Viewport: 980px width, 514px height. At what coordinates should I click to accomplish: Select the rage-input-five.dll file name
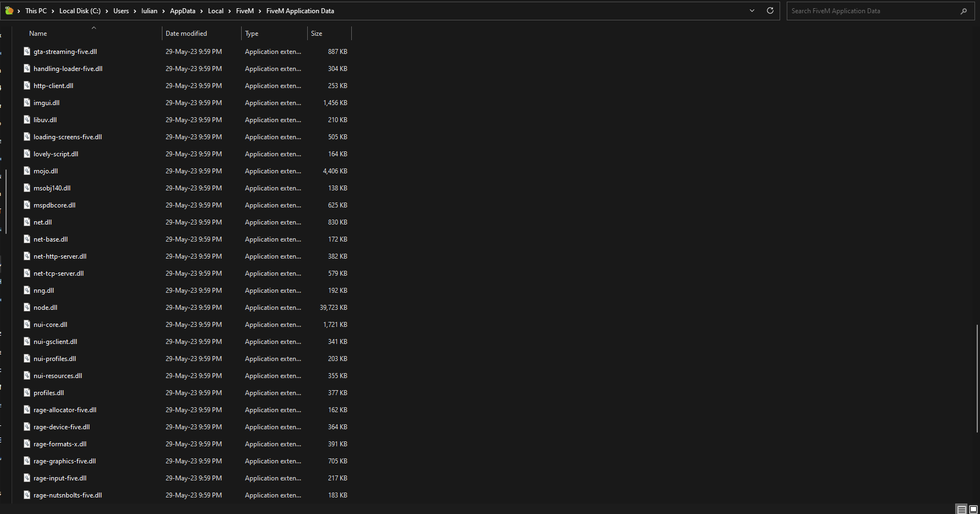[60, 478]
